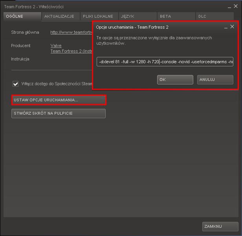Select the PLIKI LOKALNE tab
This screenshot has width=242, height=236.
tap(99, 16)
